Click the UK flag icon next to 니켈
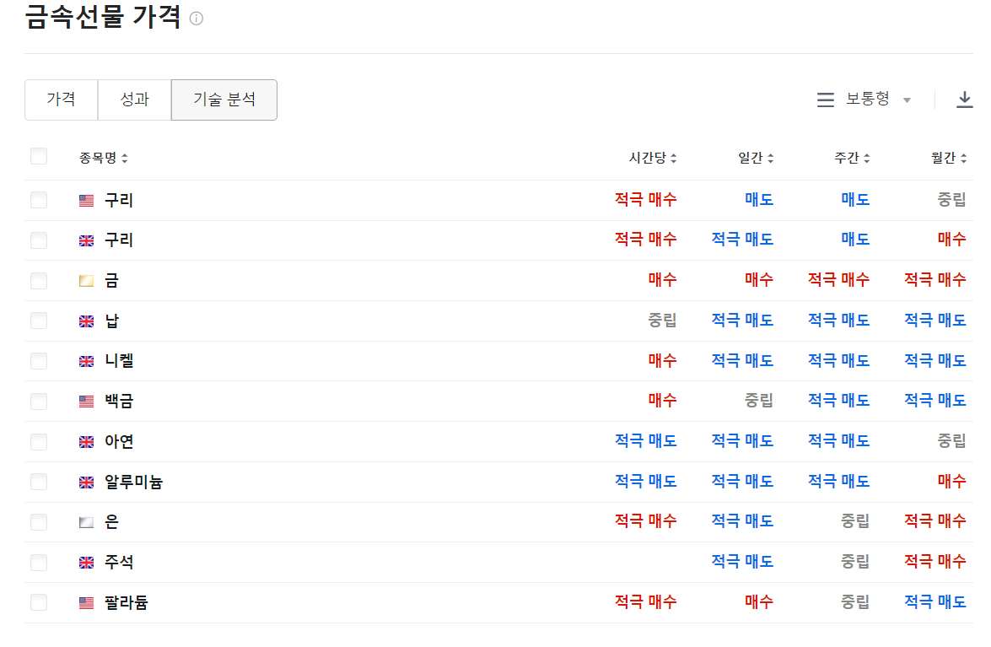The width and height of the screenshot is (991, 647). click(x=87, y=361)
